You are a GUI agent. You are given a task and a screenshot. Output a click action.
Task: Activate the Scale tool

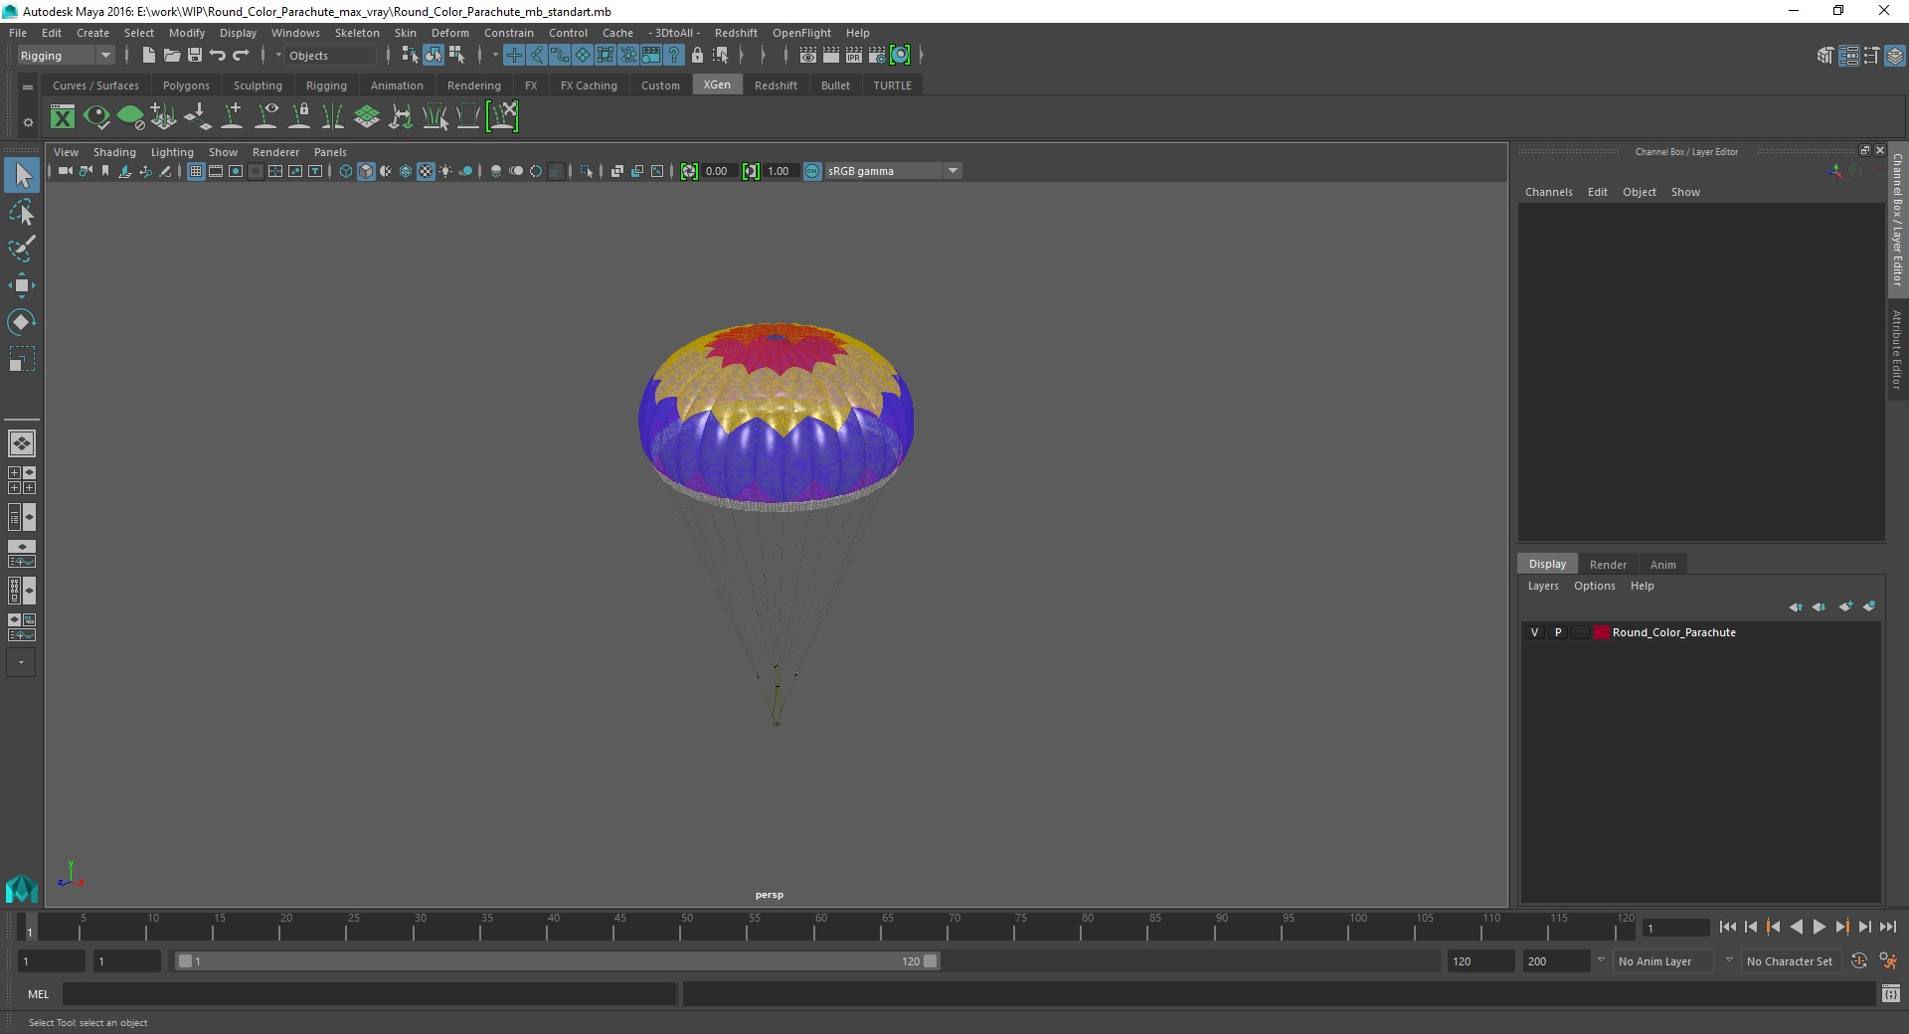(x=22, y=359)
